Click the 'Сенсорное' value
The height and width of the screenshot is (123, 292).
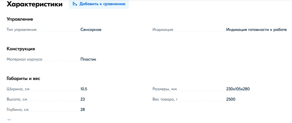[x=91, y=30]
